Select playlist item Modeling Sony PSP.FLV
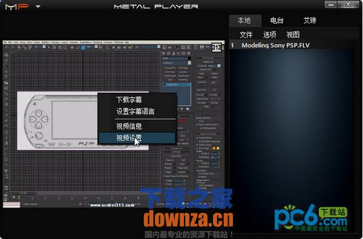 [292, 45]
